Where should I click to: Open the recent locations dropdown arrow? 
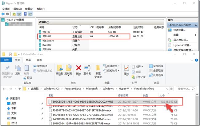coord(15,89)
